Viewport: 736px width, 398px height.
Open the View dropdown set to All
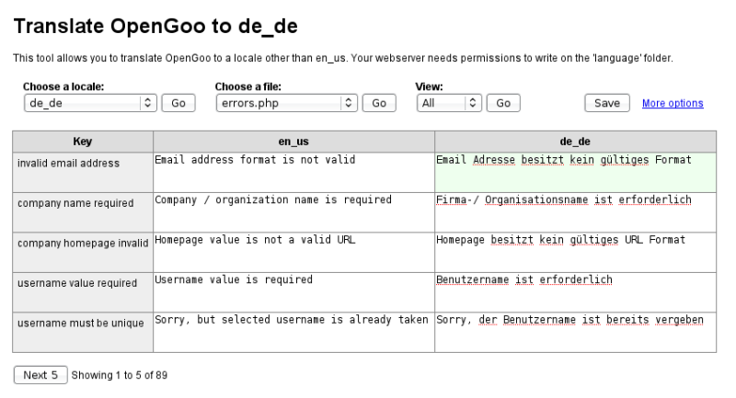click(448, 104)
